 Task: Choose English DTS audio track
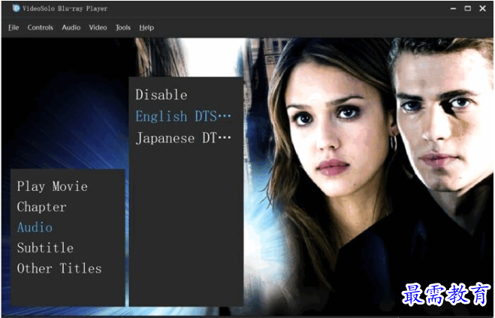(183, 117)
